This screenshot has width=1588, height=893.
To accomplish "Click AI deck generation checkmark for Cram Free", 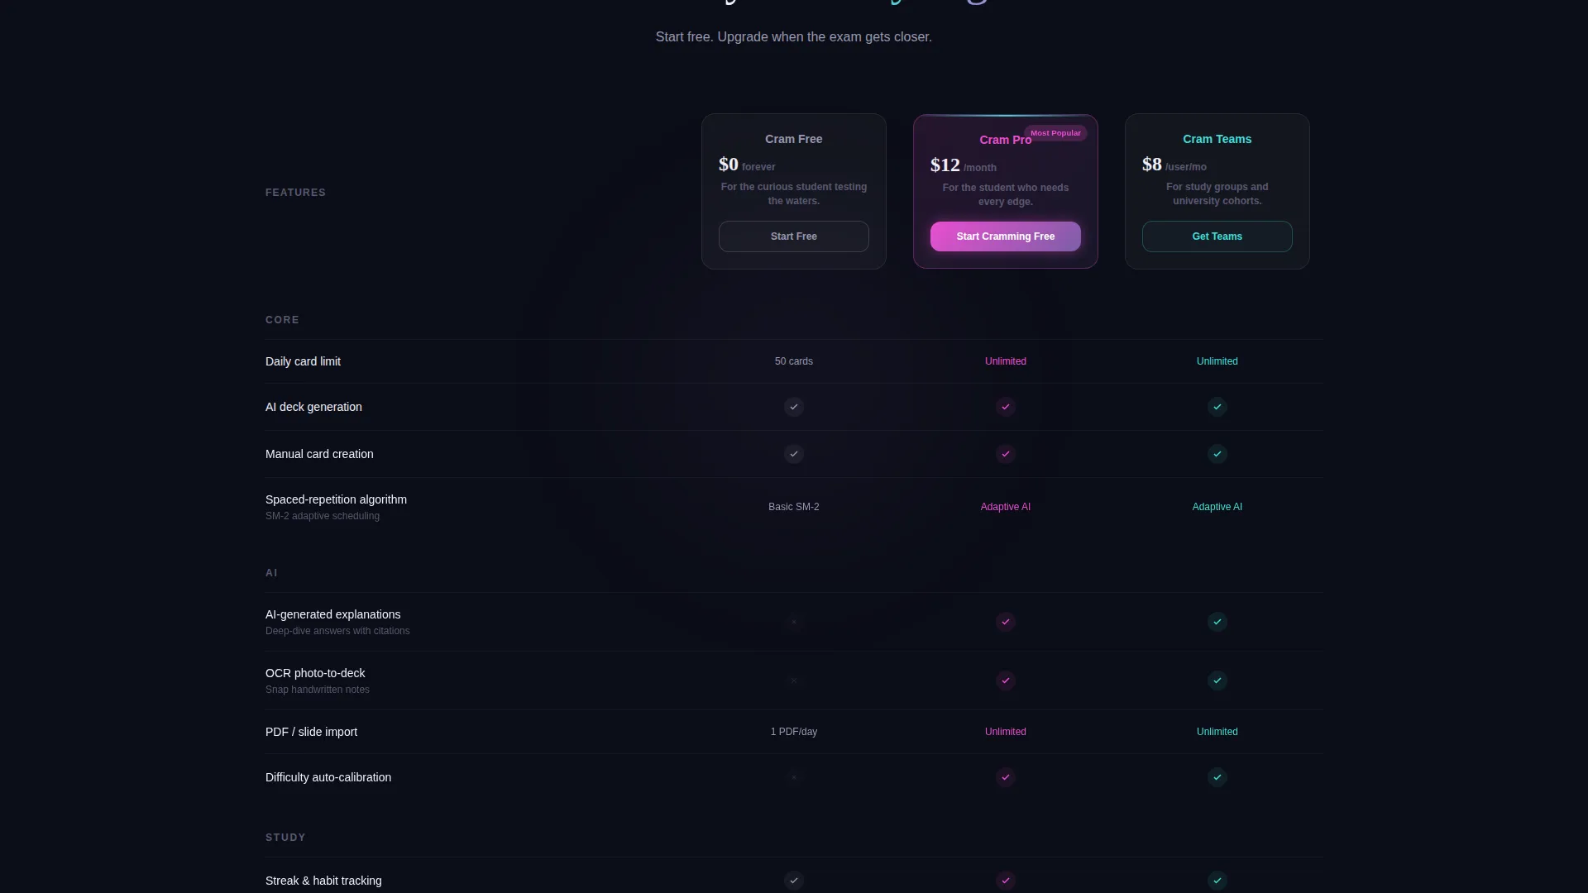I will point(793,407).
